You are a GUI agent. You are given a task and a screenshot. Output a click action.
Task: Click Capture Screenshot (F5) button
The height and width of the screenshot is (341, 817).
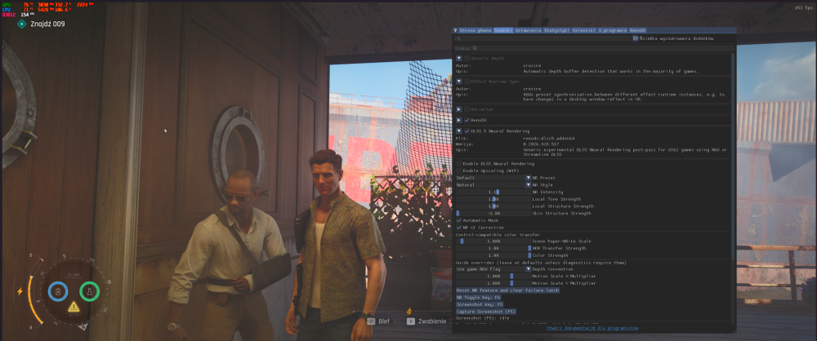[x=485, y=312]
